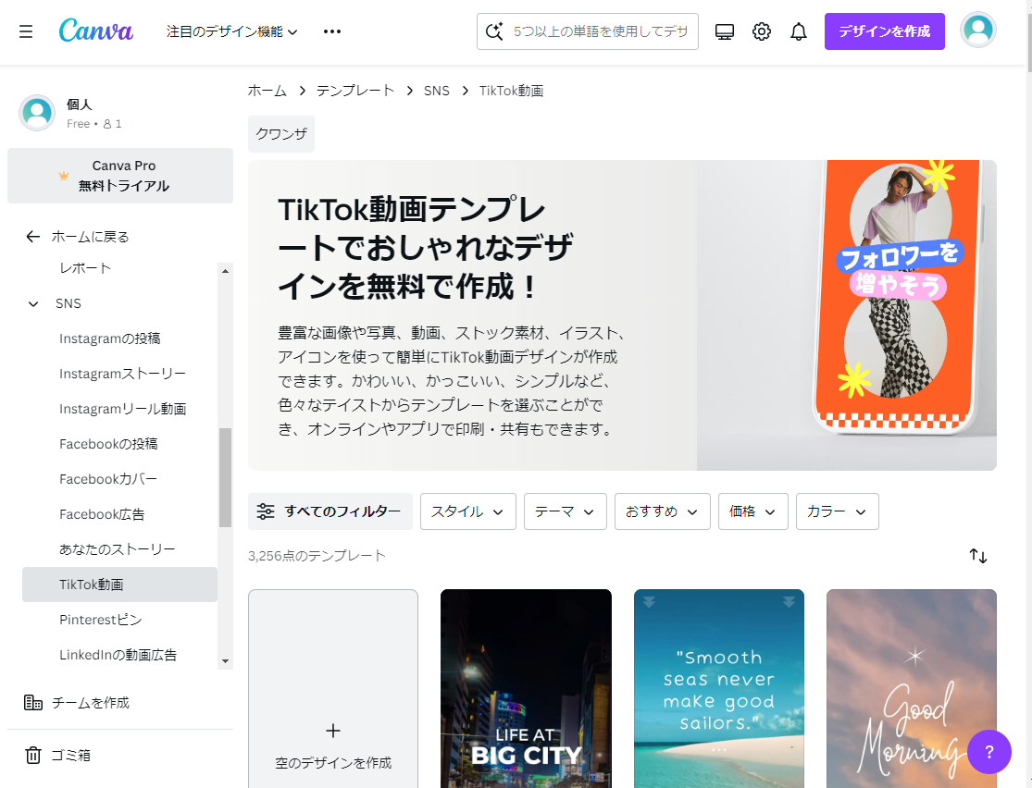Screen dimensions: 1032x788
Task: Click the magic search icon in search box
Action: pos(494,31)
